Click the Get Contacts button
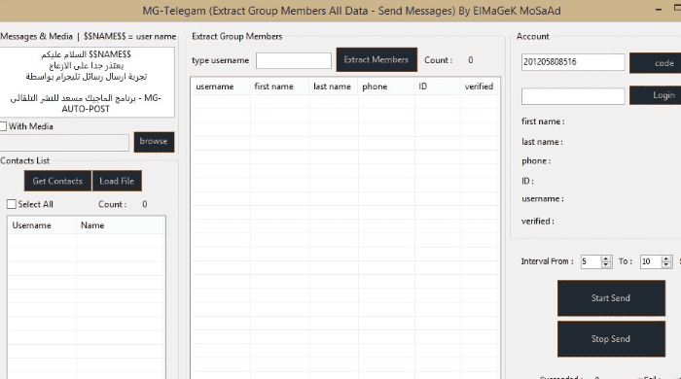Viewport: 681px width, 379px height. (x=57, y=181)
